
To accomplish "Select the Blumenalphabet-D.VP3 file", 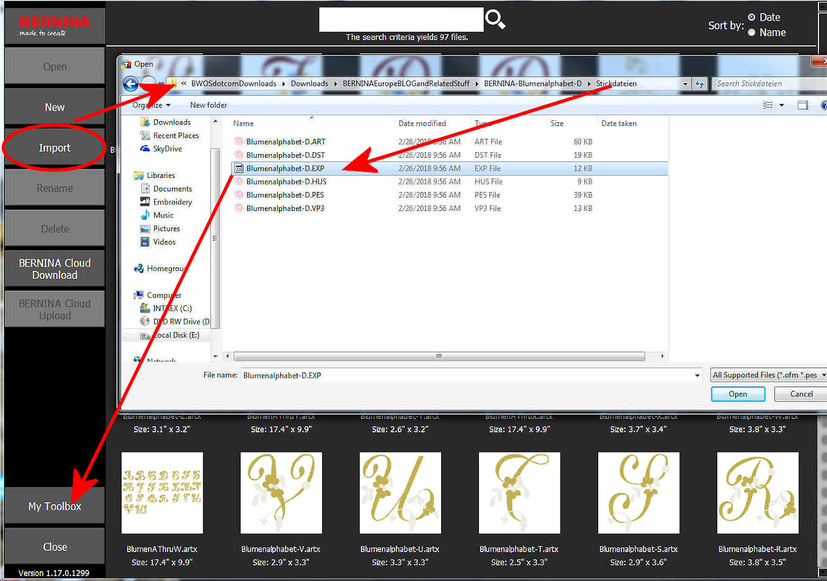I will [x=285, y=209].
